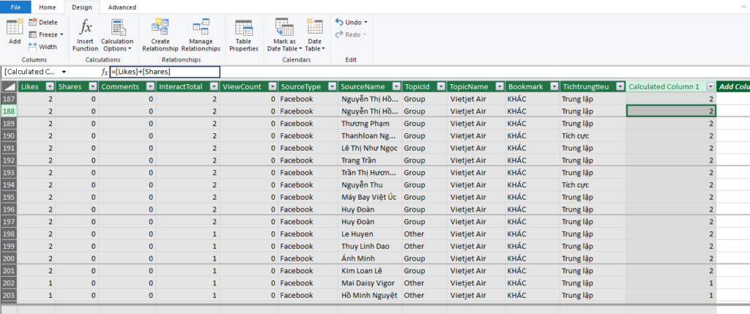Open the Tichtrungtieu filter dropdown
This screenshot has width=750, height=314.
click(620, 86)
